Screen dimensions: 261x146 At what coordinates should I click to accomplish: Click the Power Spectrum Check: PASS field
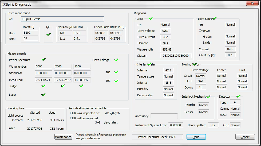[x=157, y=137]
